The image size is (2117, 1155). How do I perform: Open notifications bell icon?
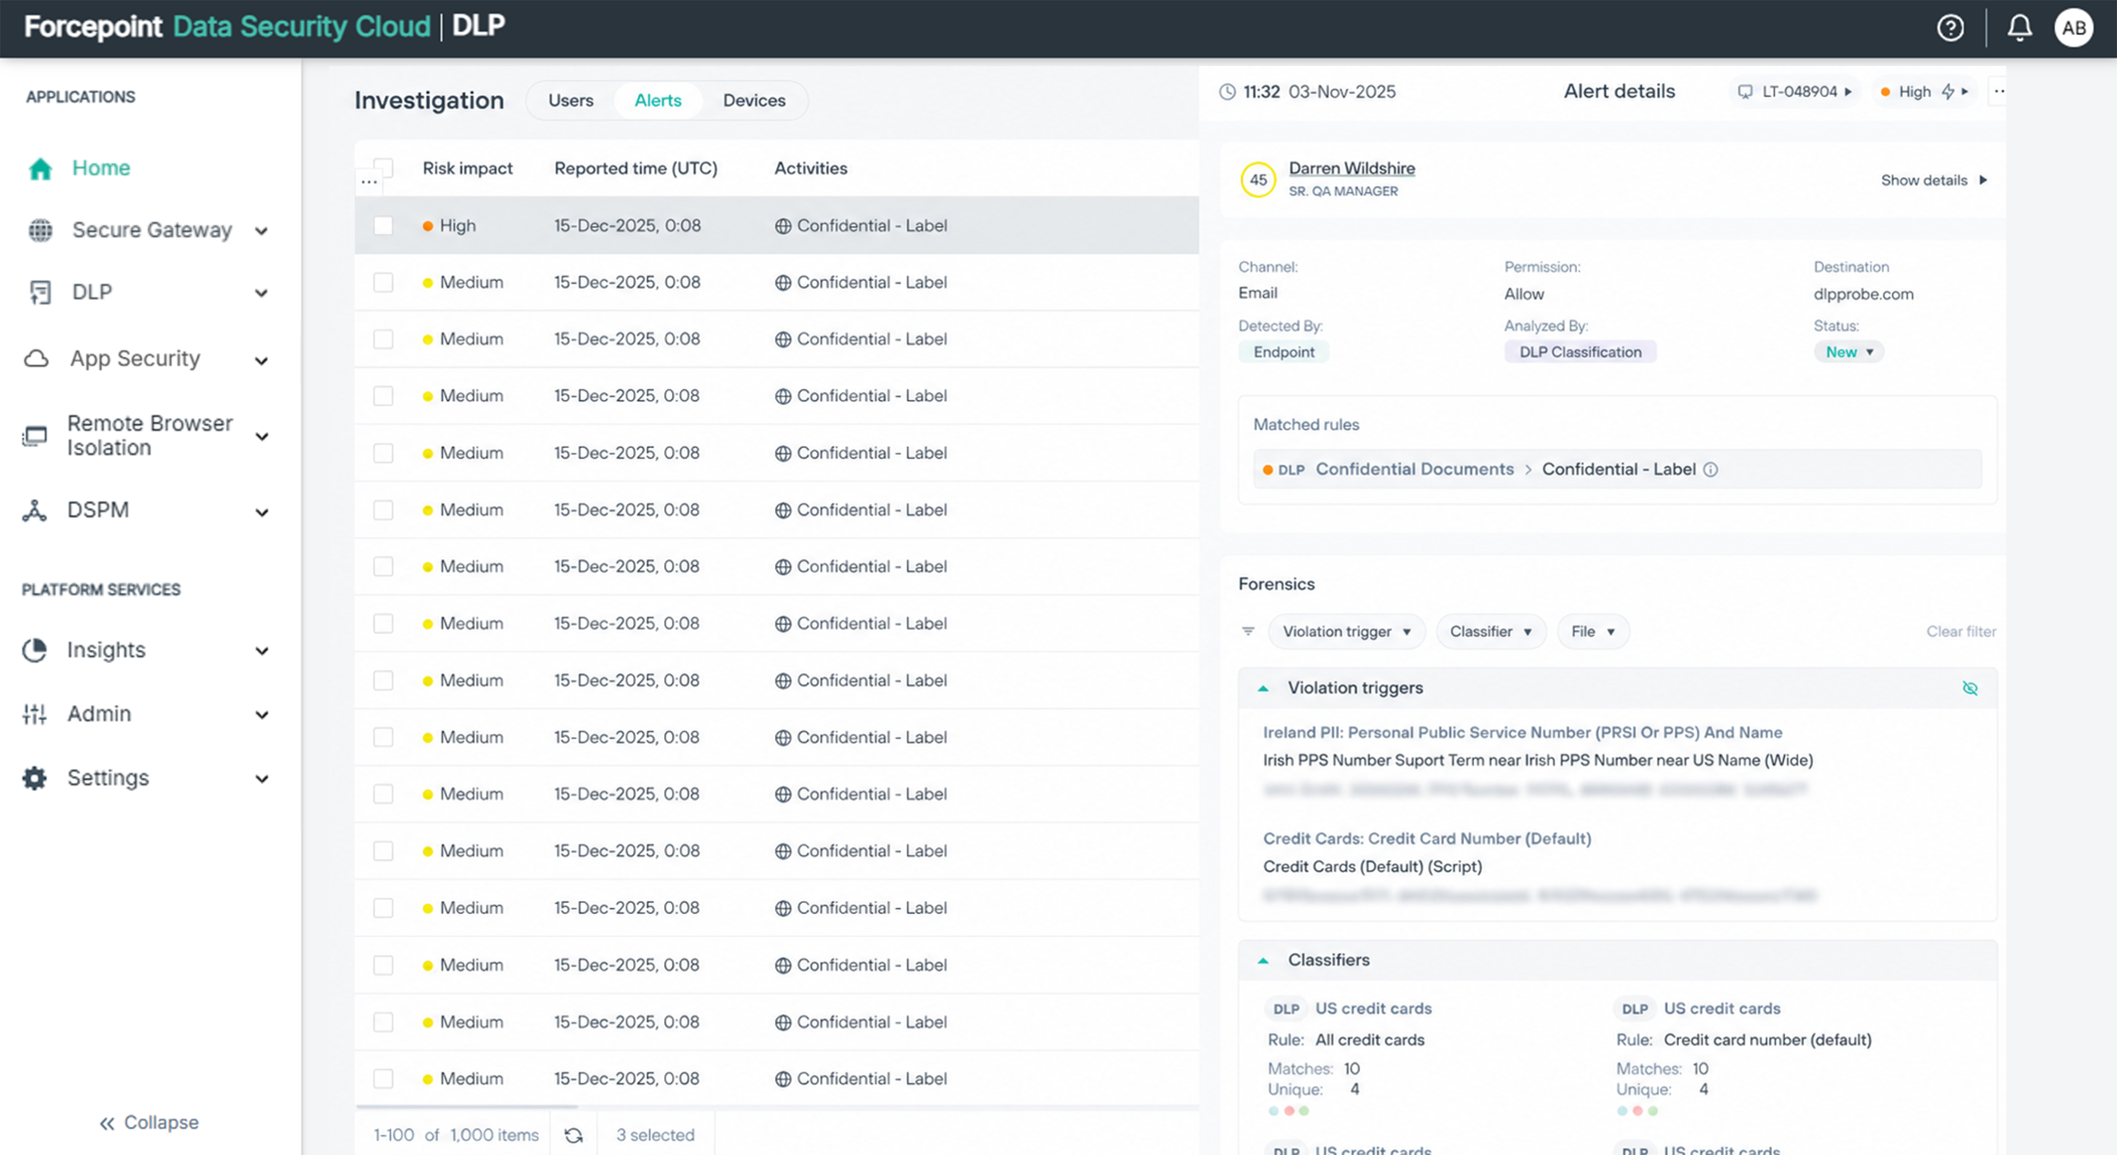coord(2019,28)
